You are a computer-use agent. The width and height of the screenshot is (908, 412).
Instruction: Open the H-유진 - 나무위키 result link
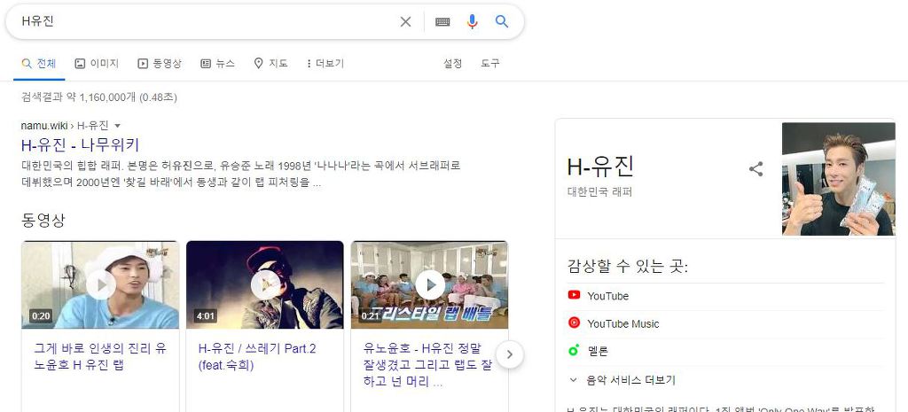click(81, 144)
